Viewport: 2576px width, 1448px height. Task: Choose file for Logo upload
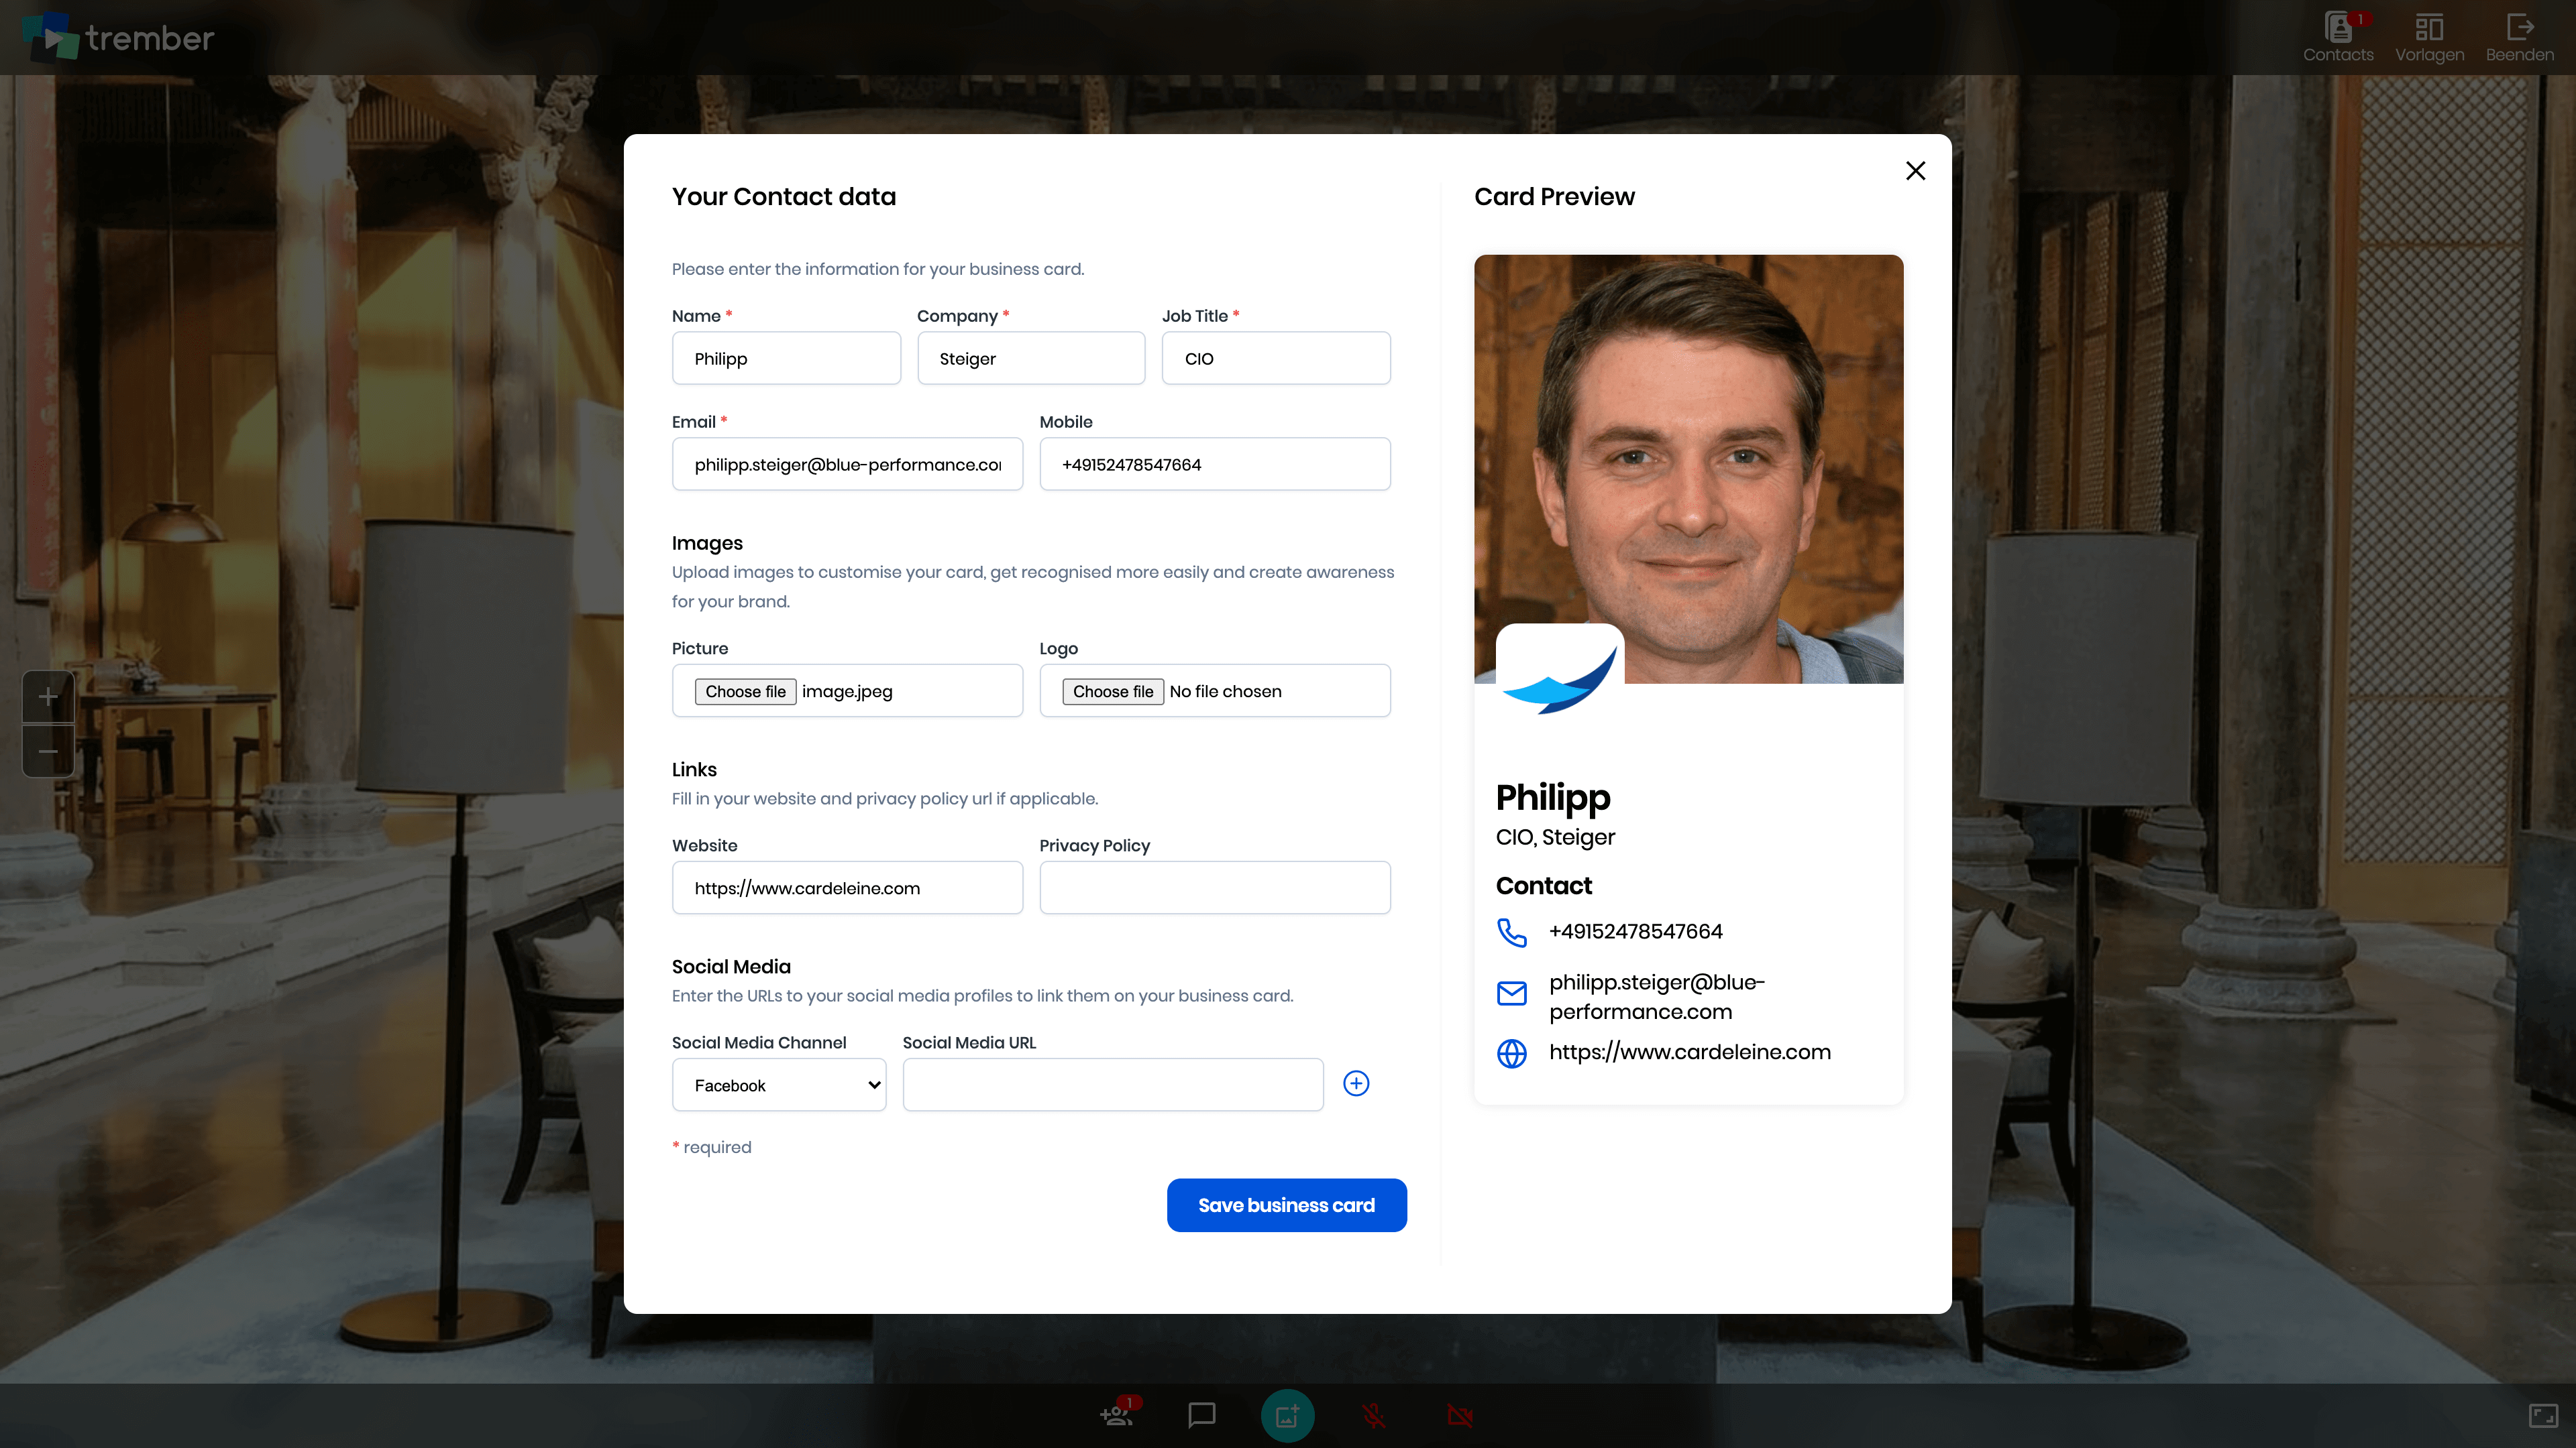pos(1112,692)
